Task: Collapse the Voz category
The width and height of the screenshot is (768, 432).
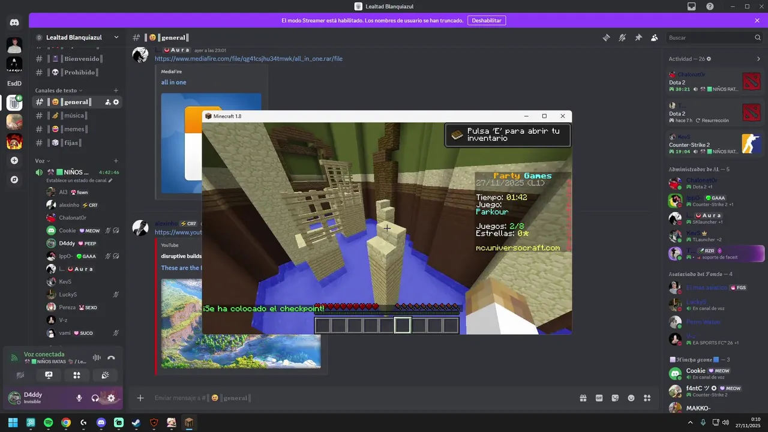Action: coord(42,161)
